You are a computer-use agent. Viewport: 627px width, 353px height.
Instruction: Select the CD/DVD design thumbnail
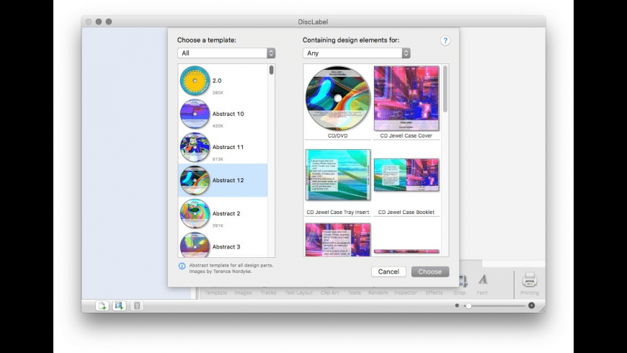tap(338, 99)
